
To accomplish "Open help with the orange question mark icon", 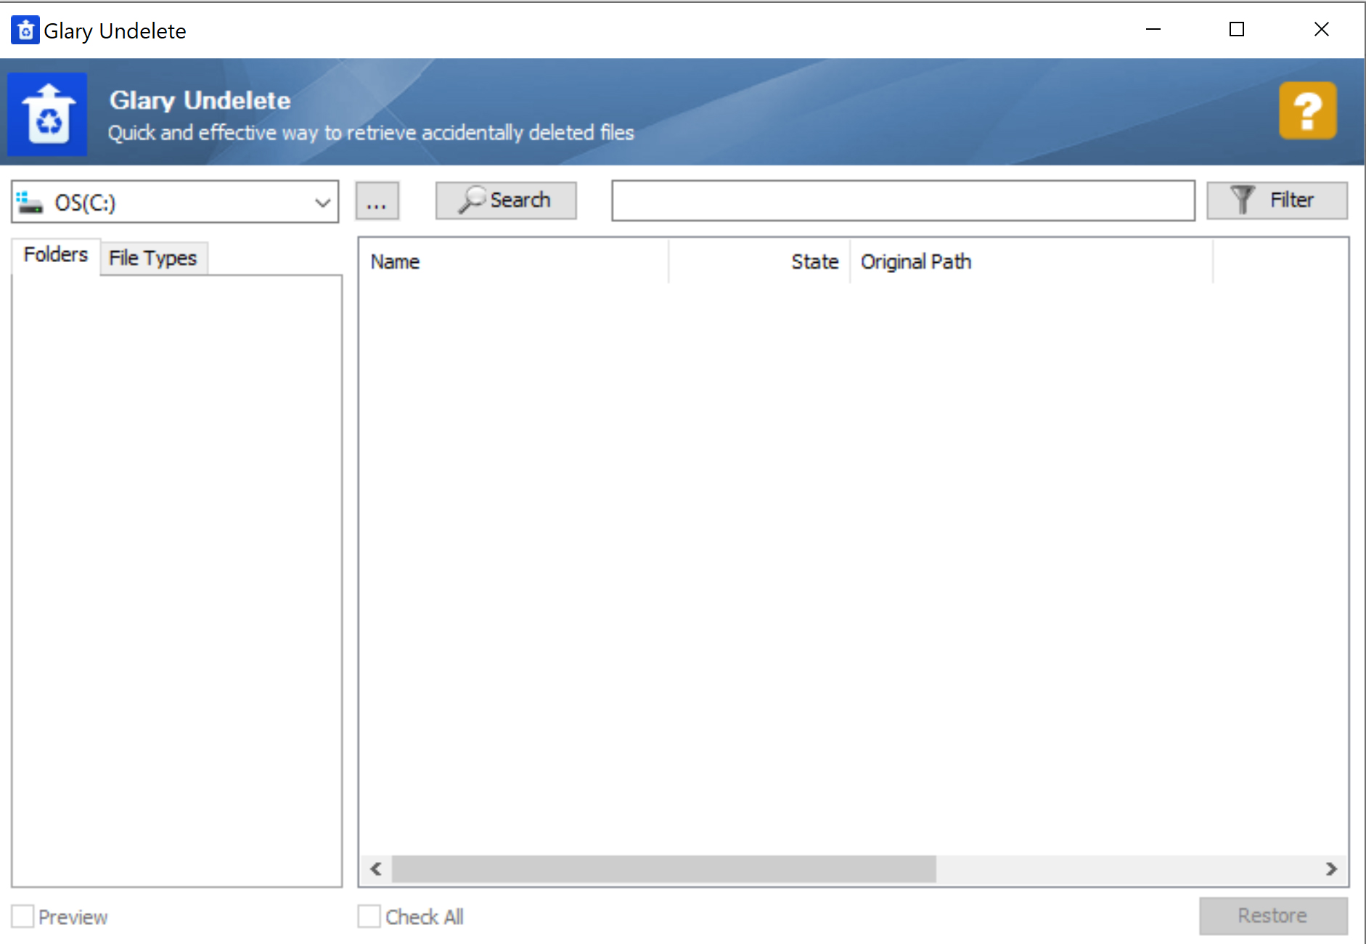I will (1307, 110).
